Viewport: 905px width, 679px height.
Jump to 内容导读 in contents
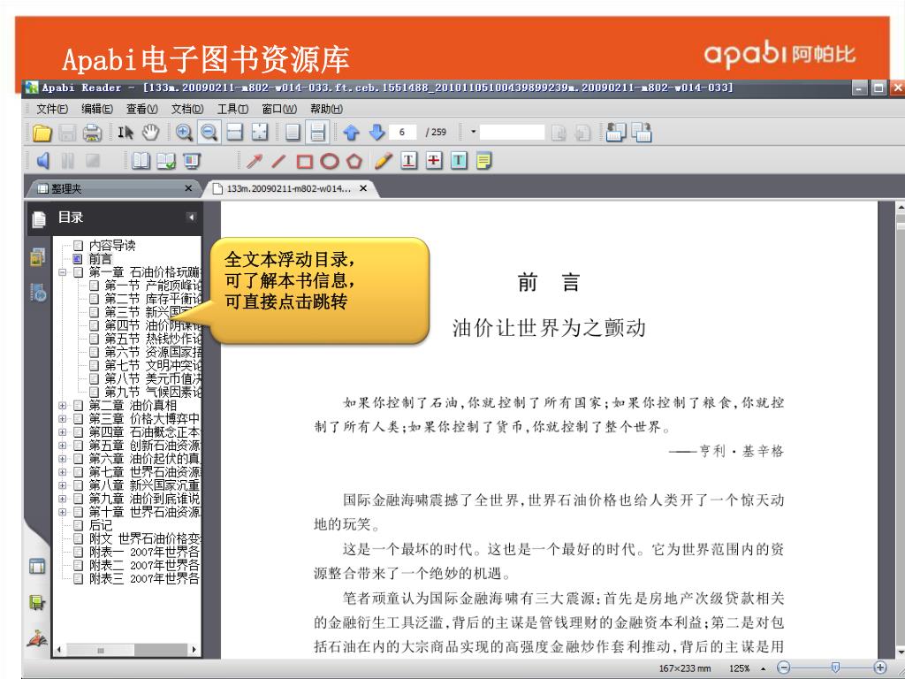[112, 246]
